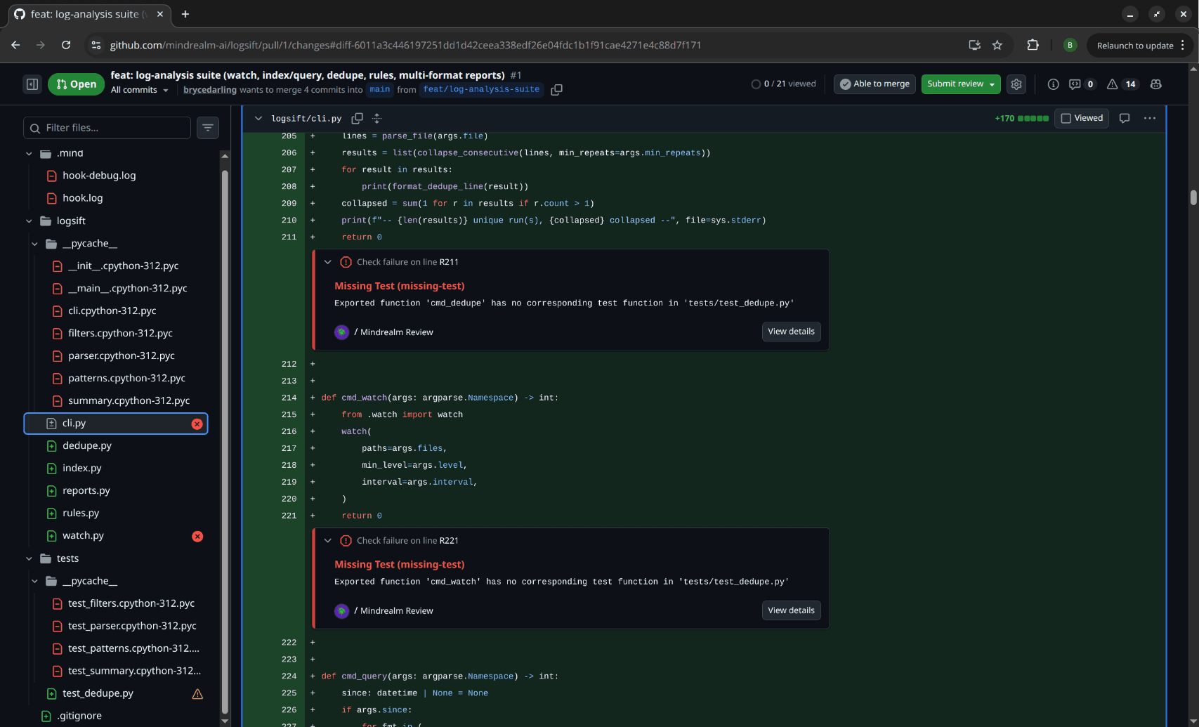
Task: Open test_filters.cpython-312.pyc in tree
Action: [x=131, y=604]
